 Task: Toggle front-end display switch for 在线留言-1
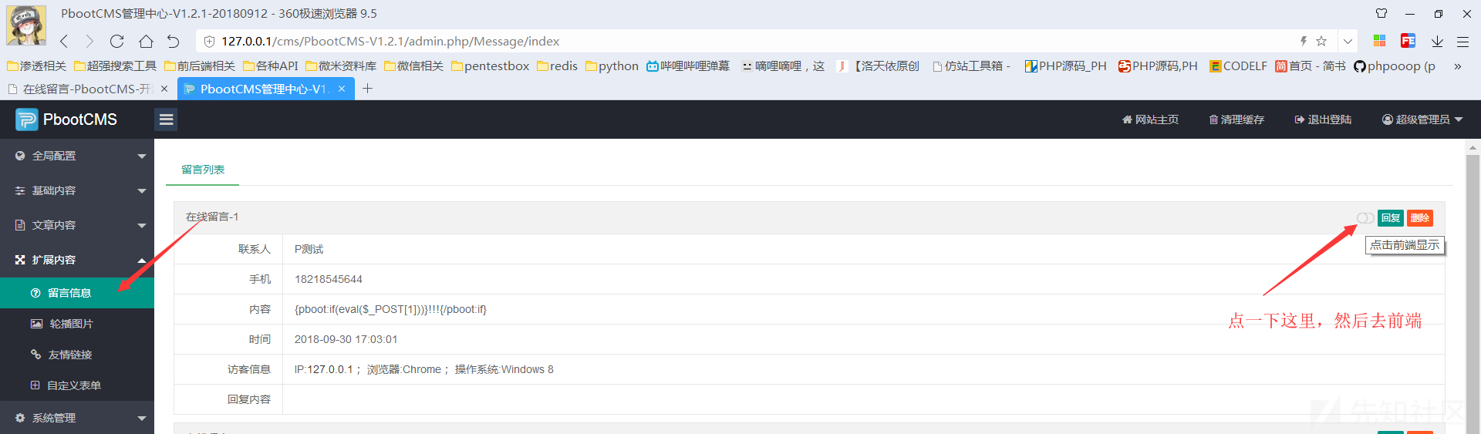[1365, 218]
